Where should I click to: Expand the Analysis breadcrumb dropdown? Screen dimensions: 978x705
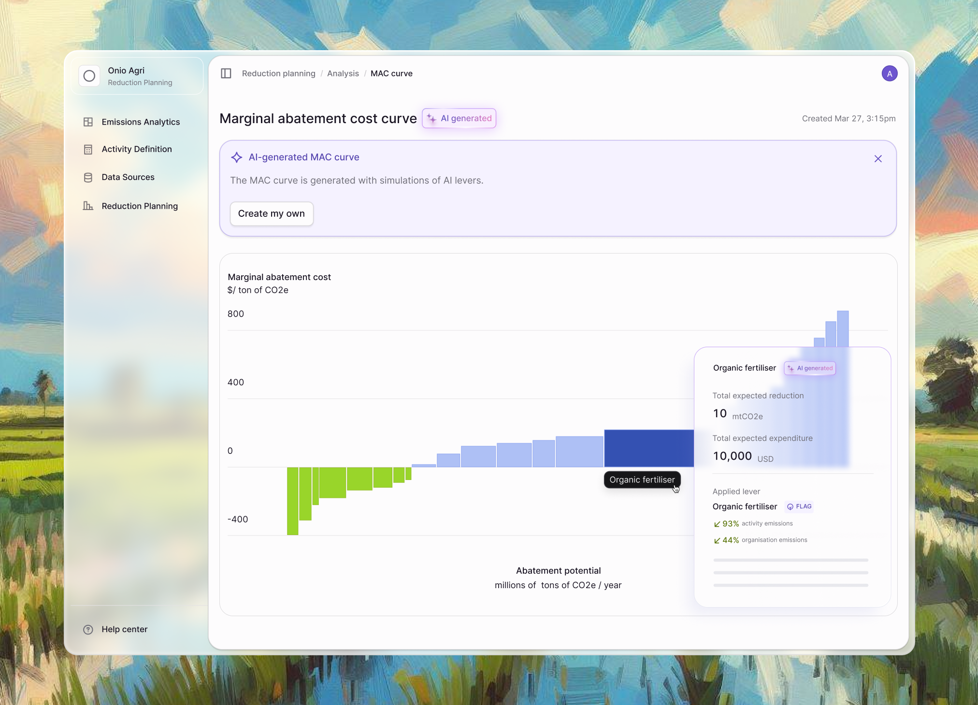343,73
